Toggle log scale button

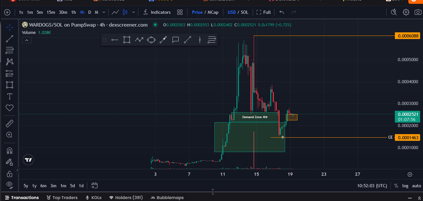click(405, 185)
